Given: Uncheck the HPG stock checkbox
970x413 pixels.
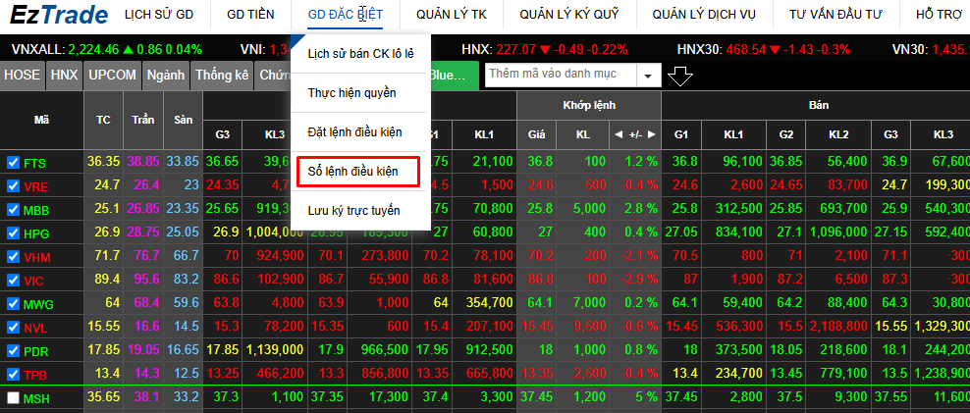Looking at the screenshot, I should 13,233.
